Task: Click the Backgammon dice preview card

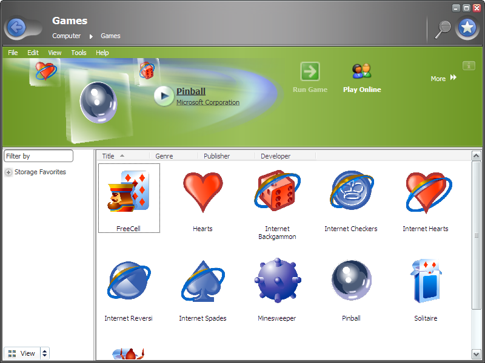Action: (x=147, y=71)
